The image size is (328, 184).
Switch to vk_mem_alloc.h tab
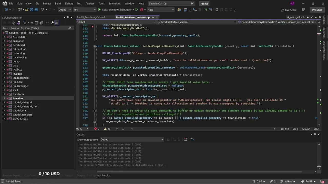tap(295, 17)
